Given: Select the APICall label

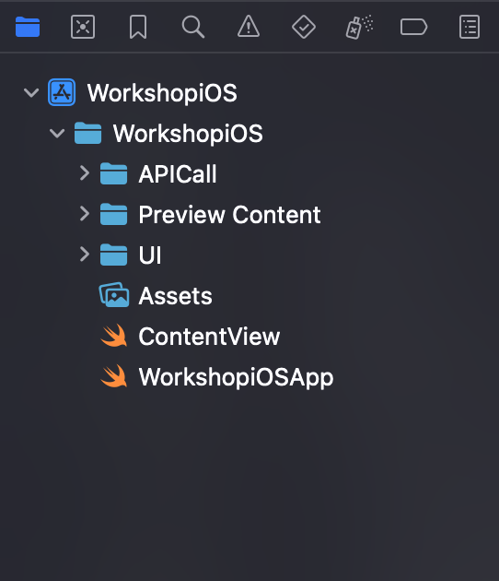Looking at the screenshot, I should coord(178,173).
